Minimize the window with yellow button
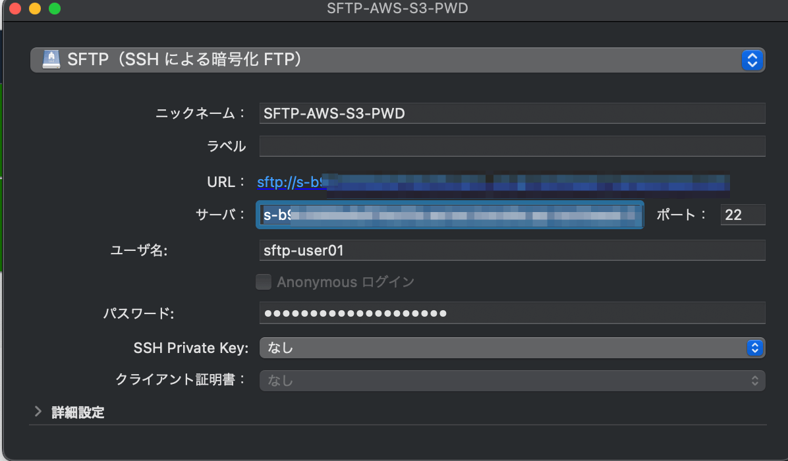 (x=34, y=9)
